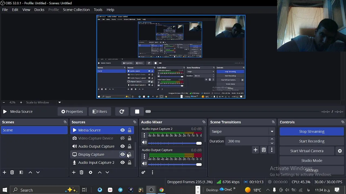The width and height of the screenshot is (346, 194).
Task: Undock the Scenes panel
Action: [x=65, y=122]
